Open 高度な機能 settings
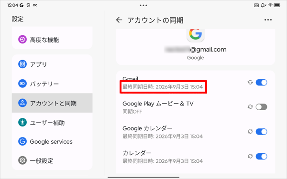 52,40
